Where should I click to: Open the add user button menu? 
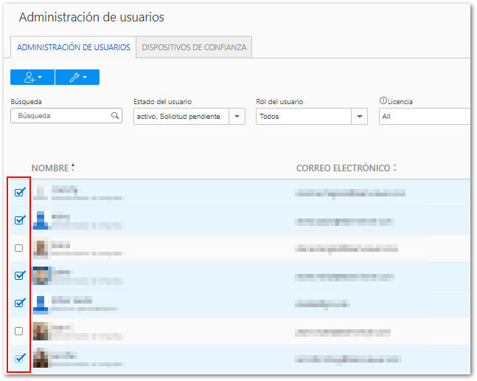[32, 77]
